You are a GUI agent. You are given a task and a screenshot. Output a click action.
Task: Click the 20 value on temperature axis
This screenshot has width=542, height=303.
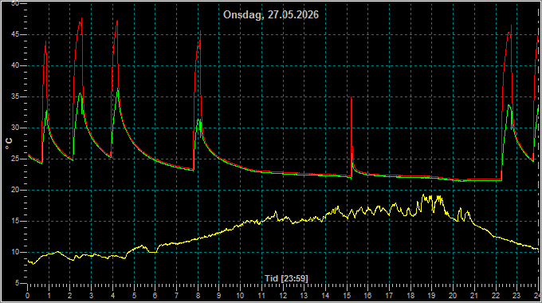point(15,191)
